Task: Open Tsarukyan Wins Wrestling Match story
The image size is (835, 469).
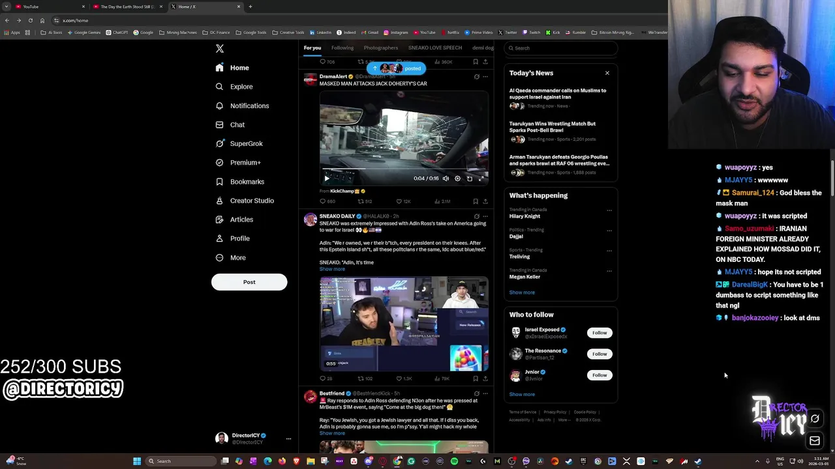Action: [560, 132]
